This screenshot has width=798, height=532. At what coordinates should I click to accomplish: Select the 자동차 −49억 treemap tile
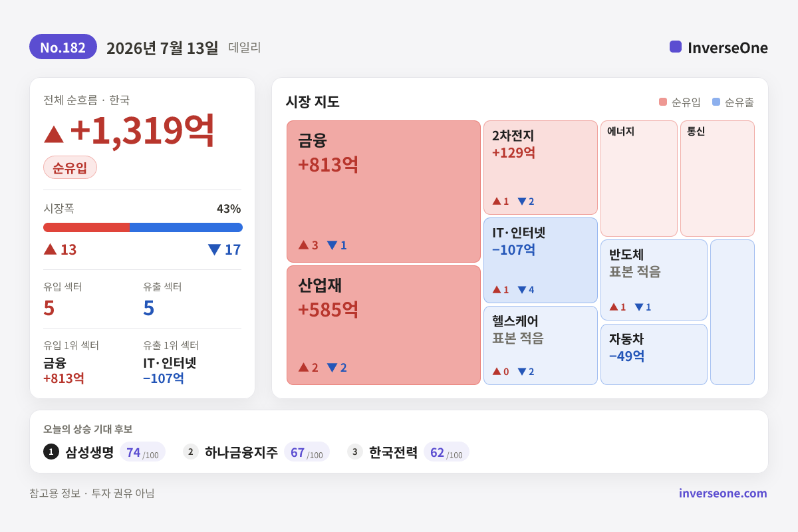pos(654,354)
